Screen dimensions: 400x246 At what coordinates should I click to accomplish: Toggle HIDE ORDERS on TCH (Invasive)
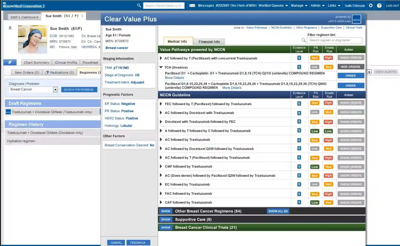351,66
